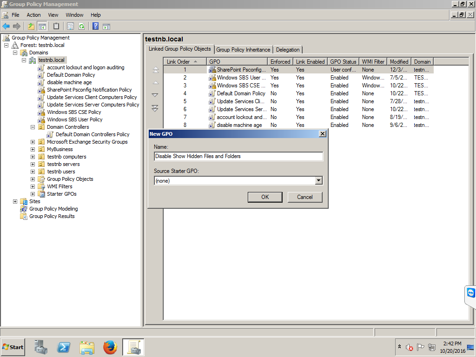
Task: Switch to the Group Policy Inheritance tab
Action: click(244, 49)
